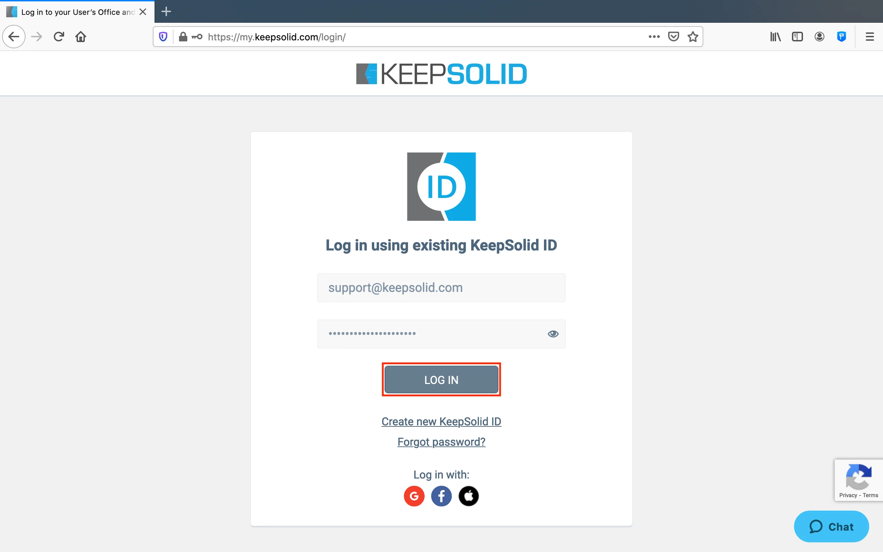The width and height of the screenshot is (883, 552).
Task: Open page actions three-dots menu
Action: point(654,37)
